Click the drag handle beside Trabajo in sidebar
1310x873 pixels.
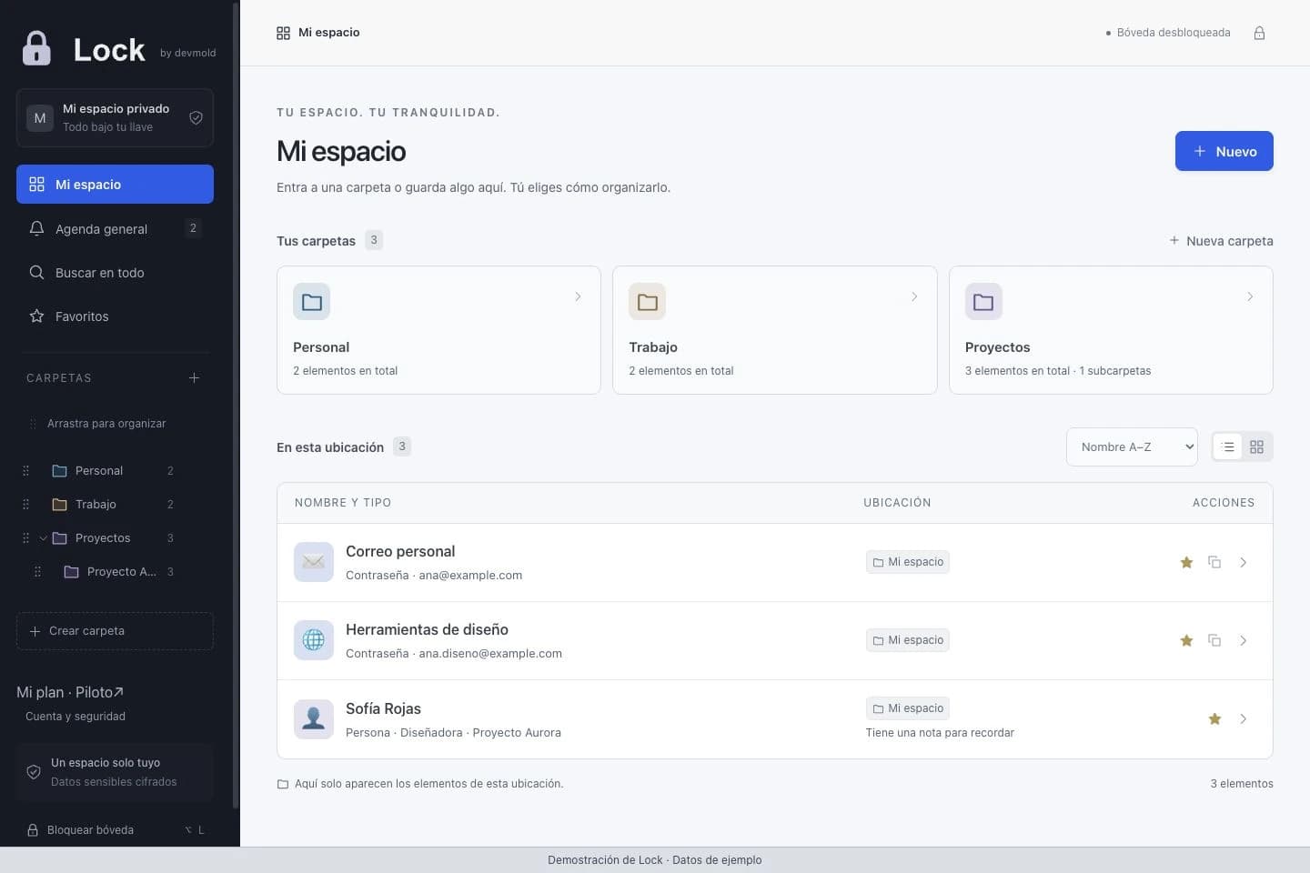click(25, 504)
